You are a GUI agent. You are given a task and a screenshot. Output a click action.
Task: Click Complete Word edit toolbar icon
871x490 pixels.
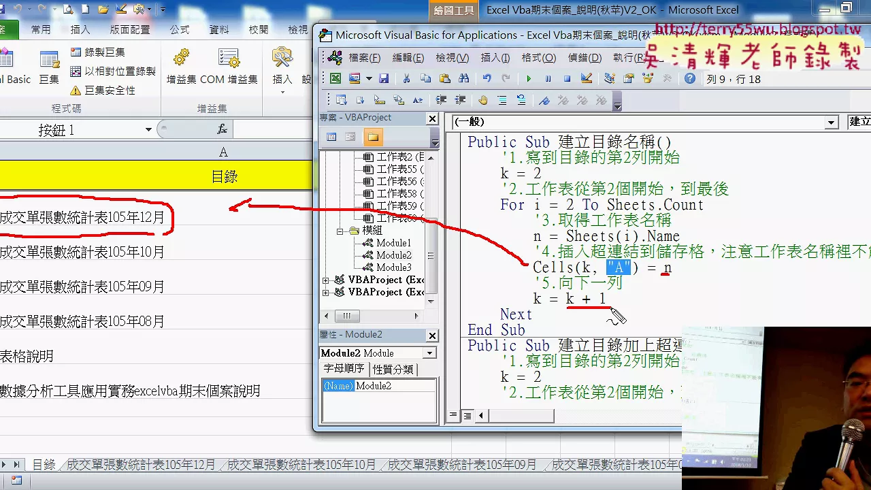tap(418, 100)
